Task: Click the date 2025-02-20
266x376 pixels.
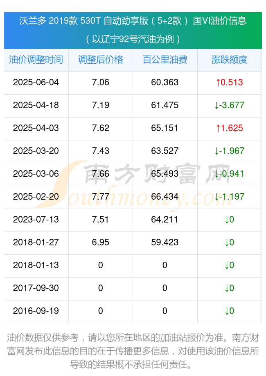Action: tap(36, 197)
